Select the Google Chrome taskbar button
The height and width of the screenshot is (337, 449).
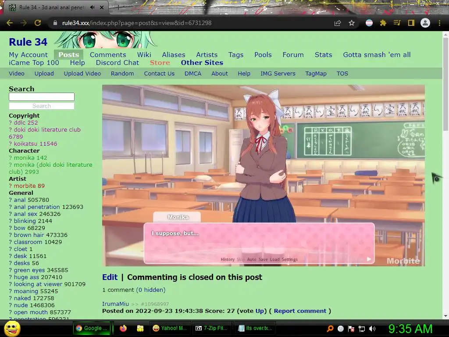(x=92, y=328)
